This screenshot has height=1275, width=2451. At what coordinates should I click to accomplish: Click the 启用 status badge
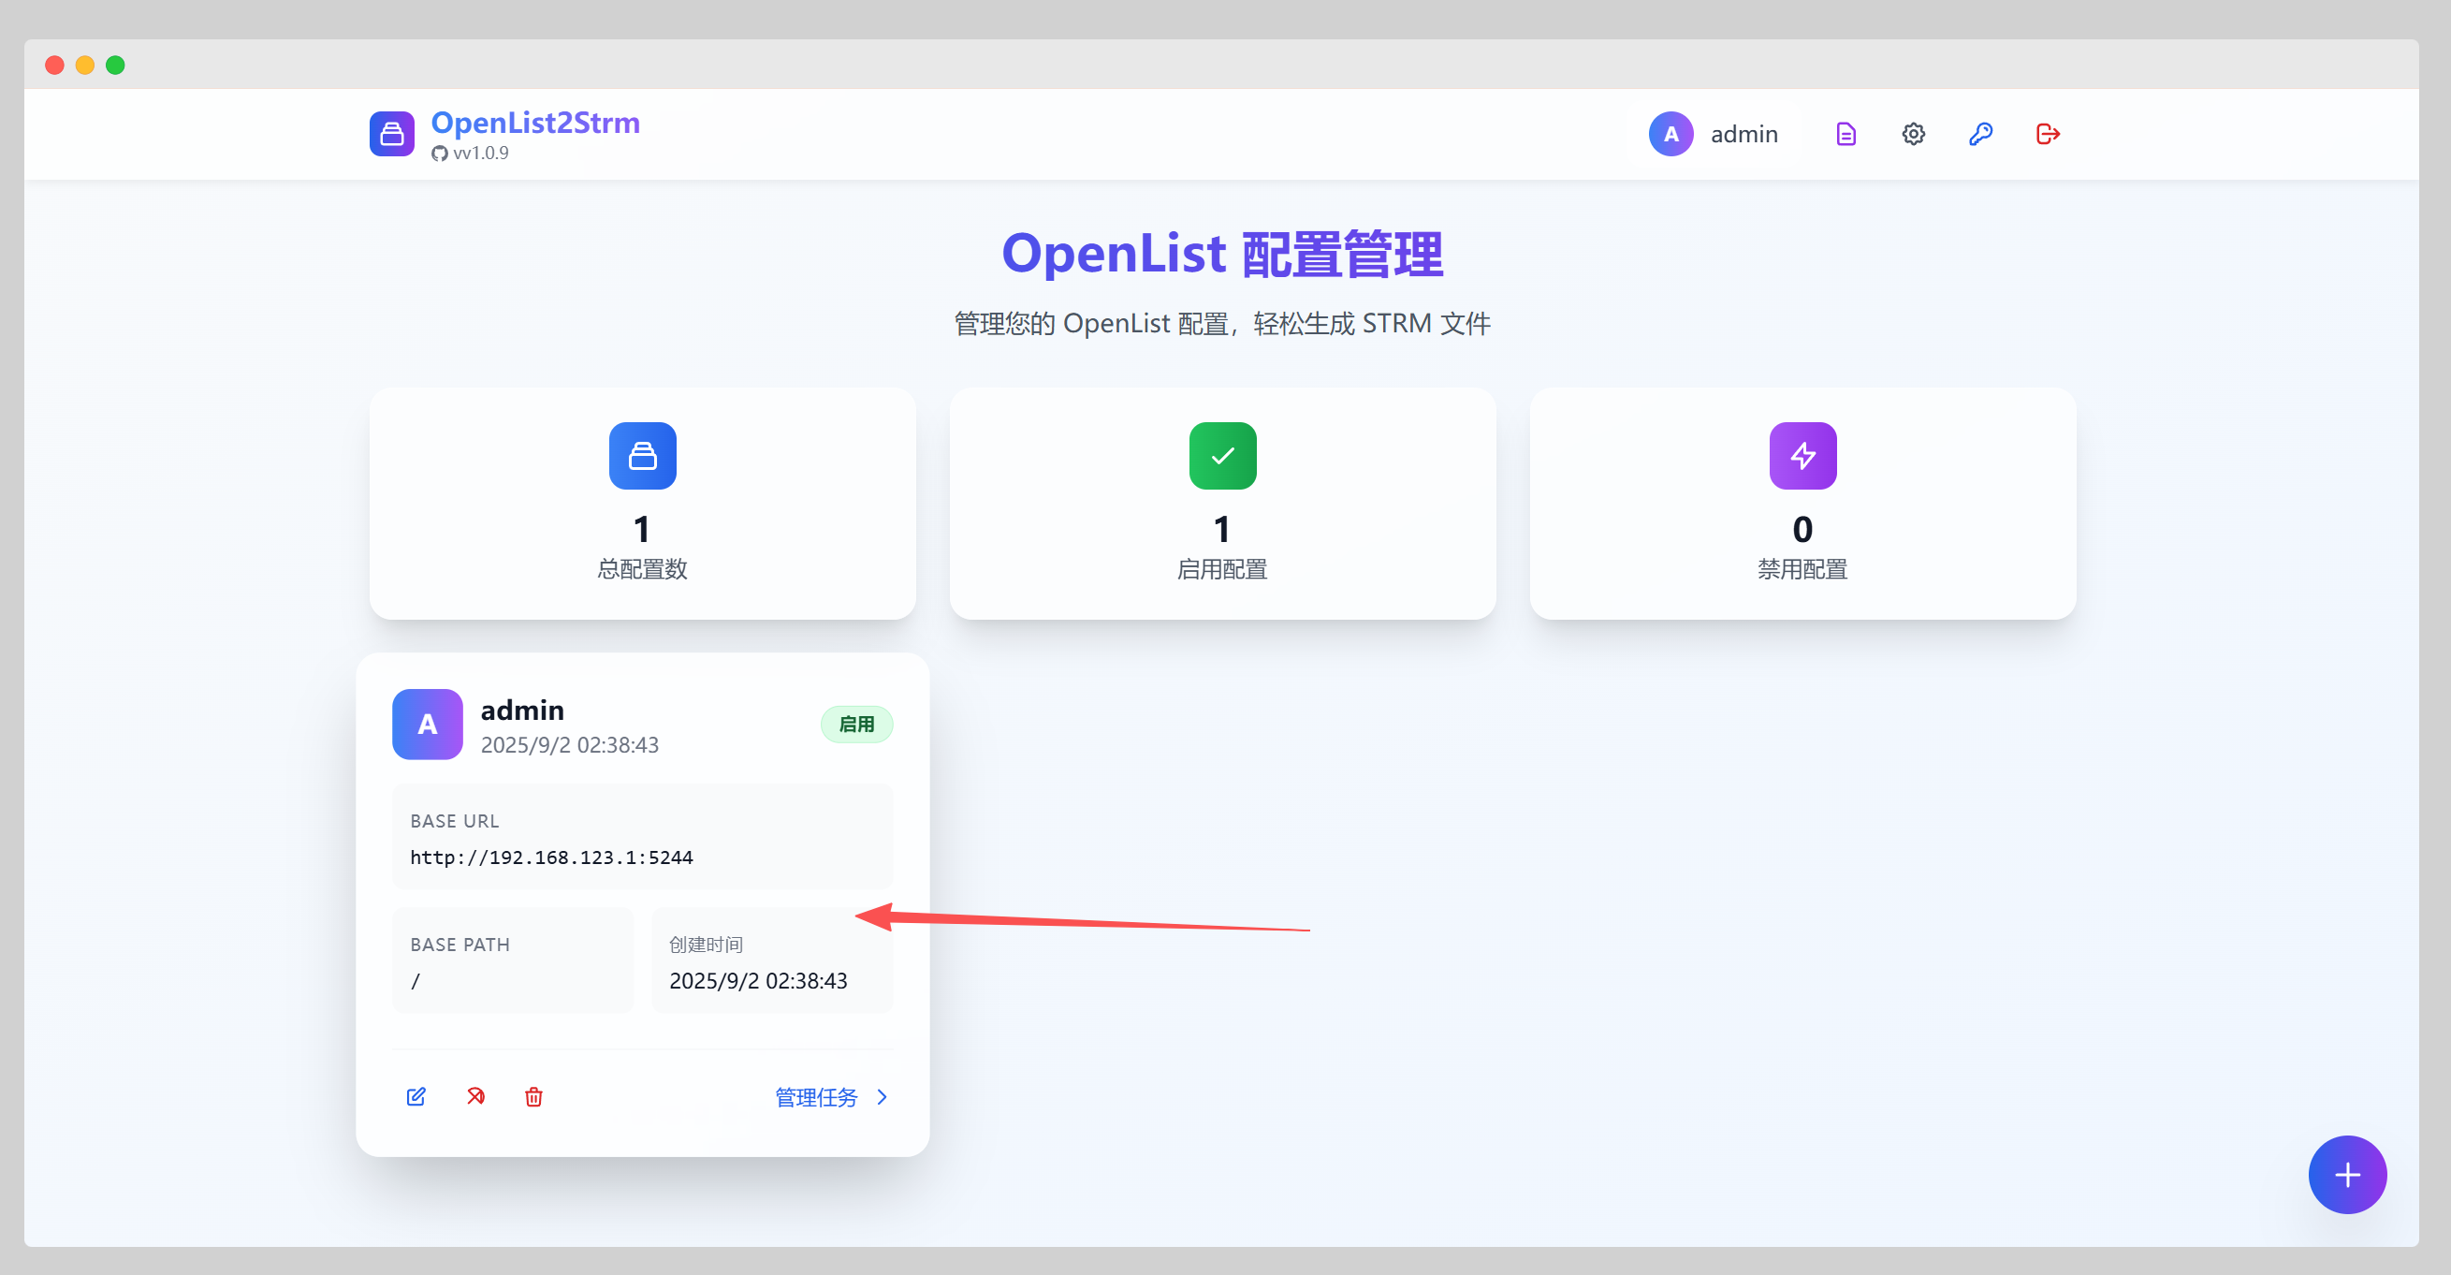coord(856,724)
